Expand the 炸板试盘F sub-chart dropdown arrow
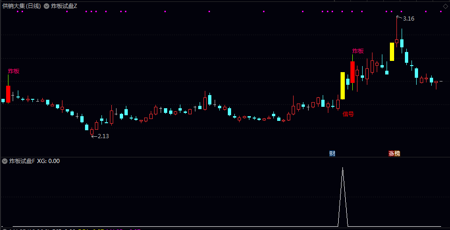Image resolution: width=450 pixels, height=230 pixels. 5,161
